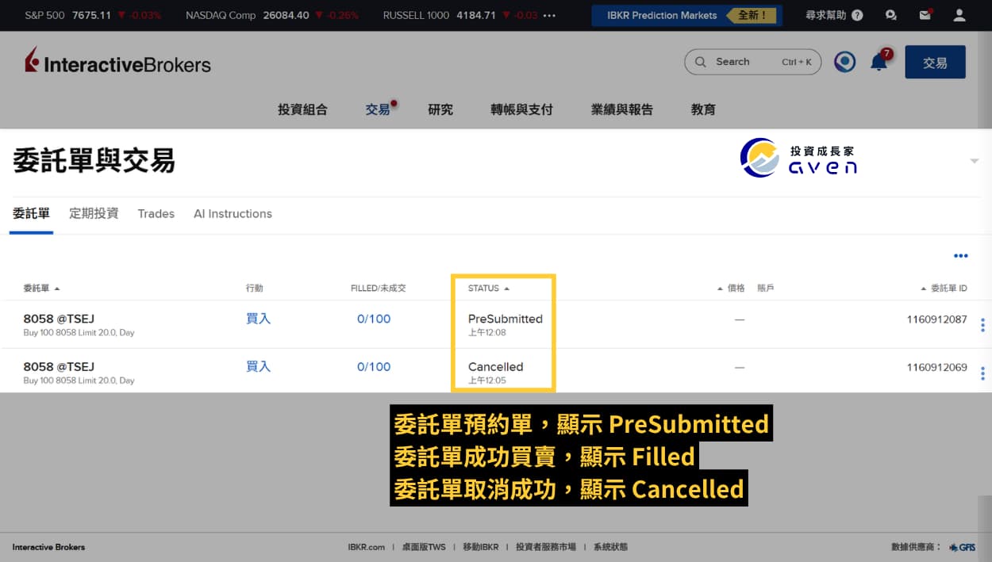Click the 賬戶 column header
The width and height of the screenshot is (992, 562).
[765, 289]
